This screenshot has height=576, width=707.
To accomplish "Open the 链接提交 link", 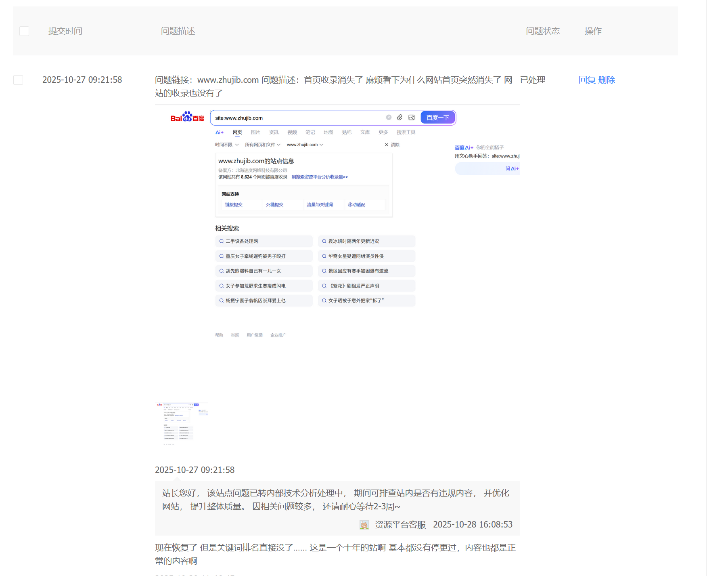I will pyautogui.click(x=233, y=204).
